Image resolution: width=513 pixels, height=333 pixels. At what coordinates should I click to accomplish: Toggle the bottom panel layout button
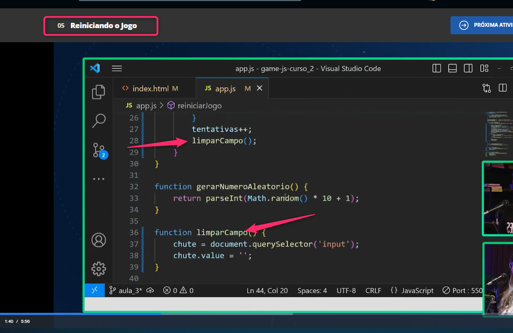452,69
